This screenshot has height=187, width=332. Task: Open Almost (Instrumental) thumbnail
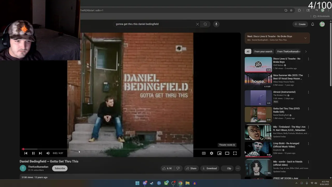[x=258, y=98]
